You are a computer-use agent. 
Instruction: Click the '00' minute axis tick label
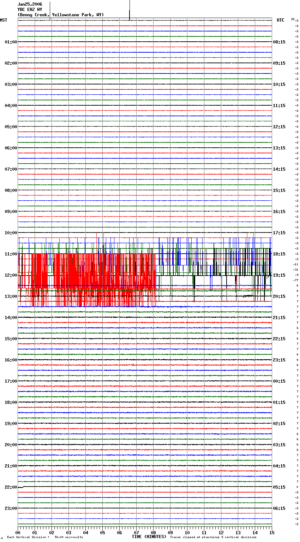[x=18, y=532]
